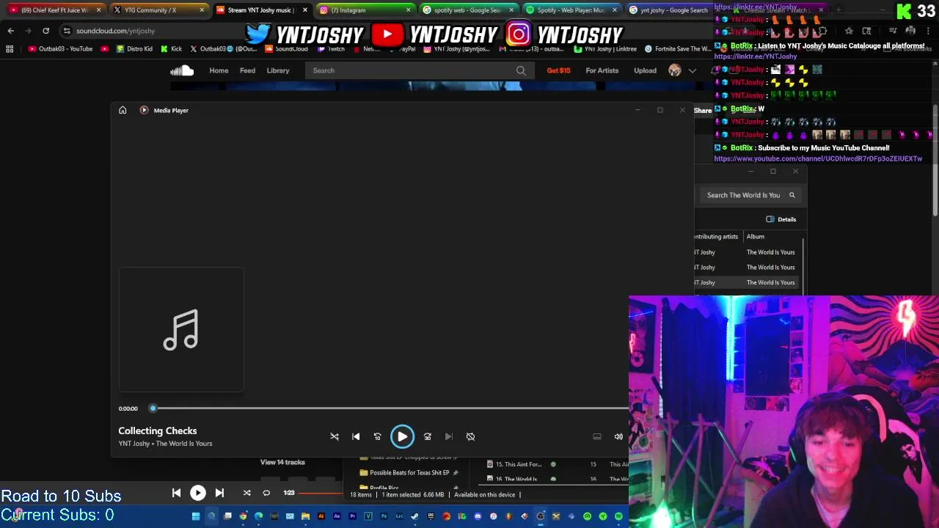Open the Distro Kid bookmark
Image resolution: width=939 pixels, height=528 pixels.
click(x=134, y=49)
